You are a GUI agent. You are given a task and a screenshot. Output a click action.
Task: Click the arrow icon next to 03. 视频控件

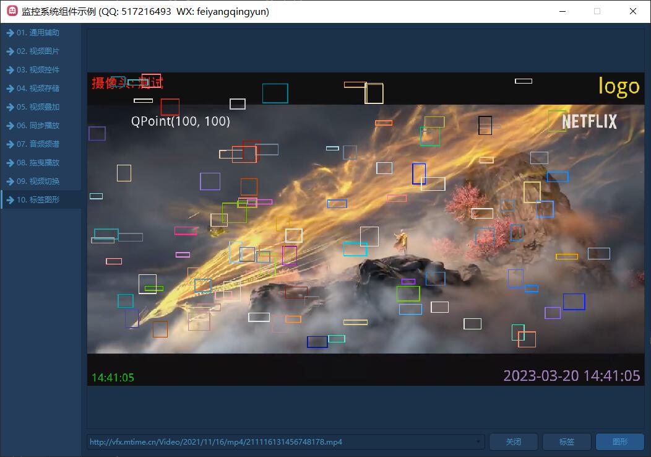[10, 70]
